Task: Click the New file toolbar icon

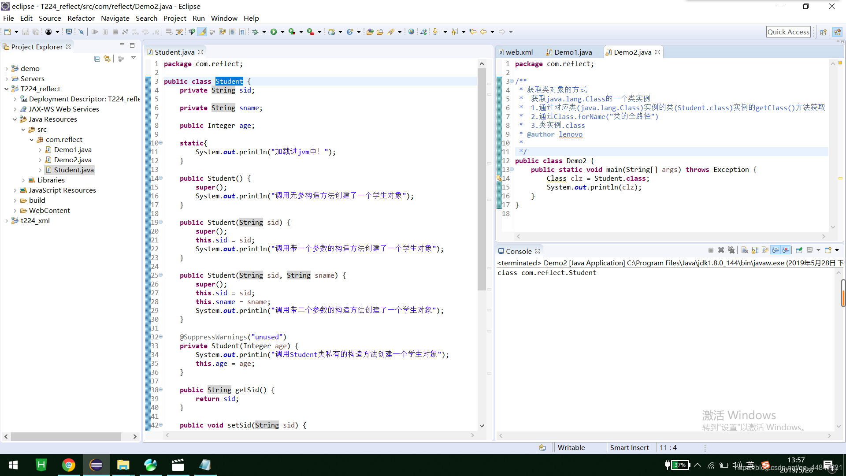Action: 7,32
